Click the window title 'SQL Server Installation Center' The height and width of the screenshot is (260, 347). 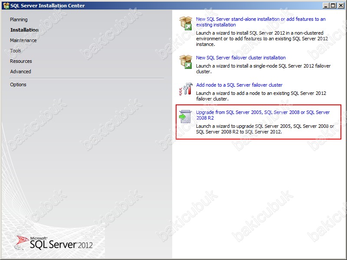[48, 6]
